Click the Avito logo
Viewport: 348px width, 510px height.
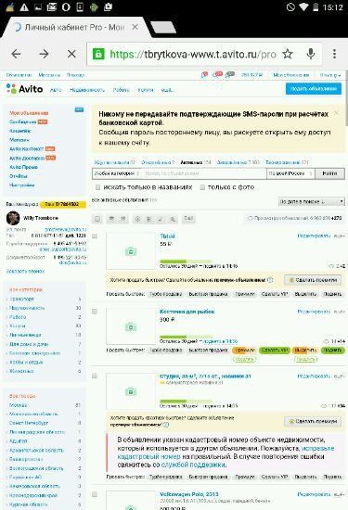(24, 89)
